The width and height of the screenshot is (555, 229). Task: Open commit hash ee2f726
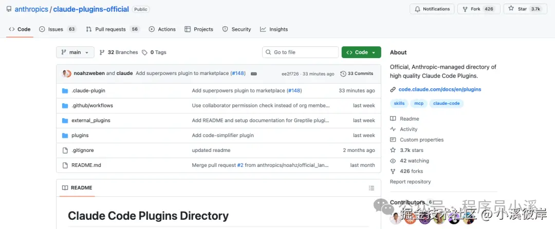pyautogui.click(x=290, y=74)
